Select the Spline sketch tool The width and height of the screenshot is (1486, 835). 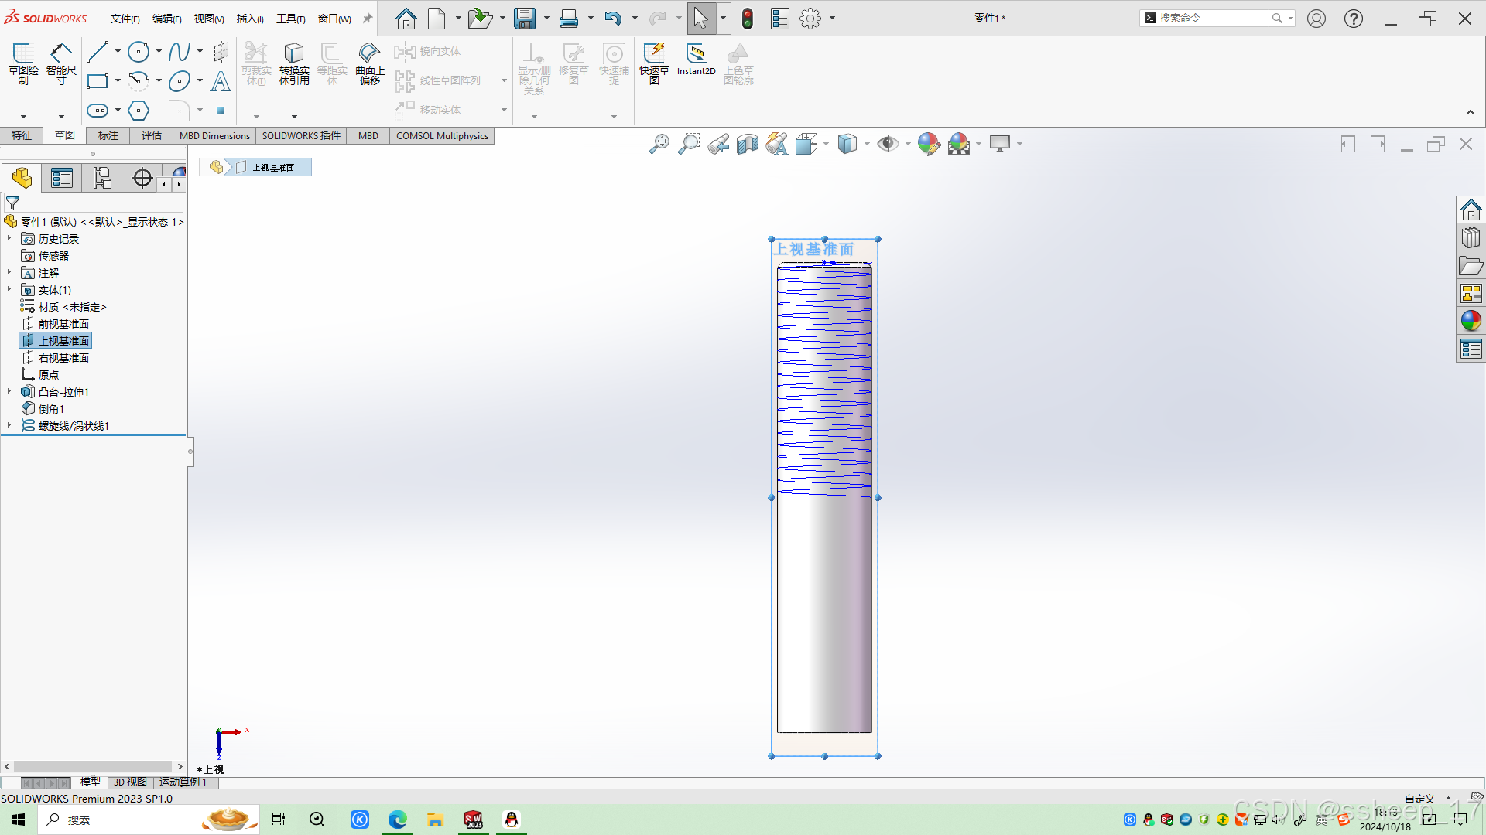pyautogui.click(x=179, y=52)
